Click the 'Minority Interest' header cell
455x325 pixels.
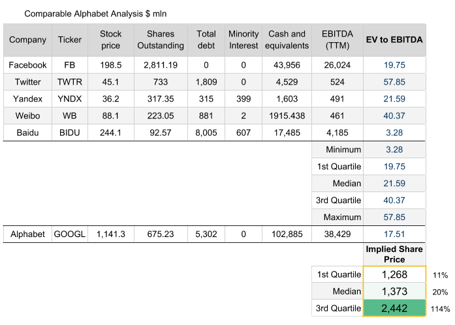tap(243, 40)
